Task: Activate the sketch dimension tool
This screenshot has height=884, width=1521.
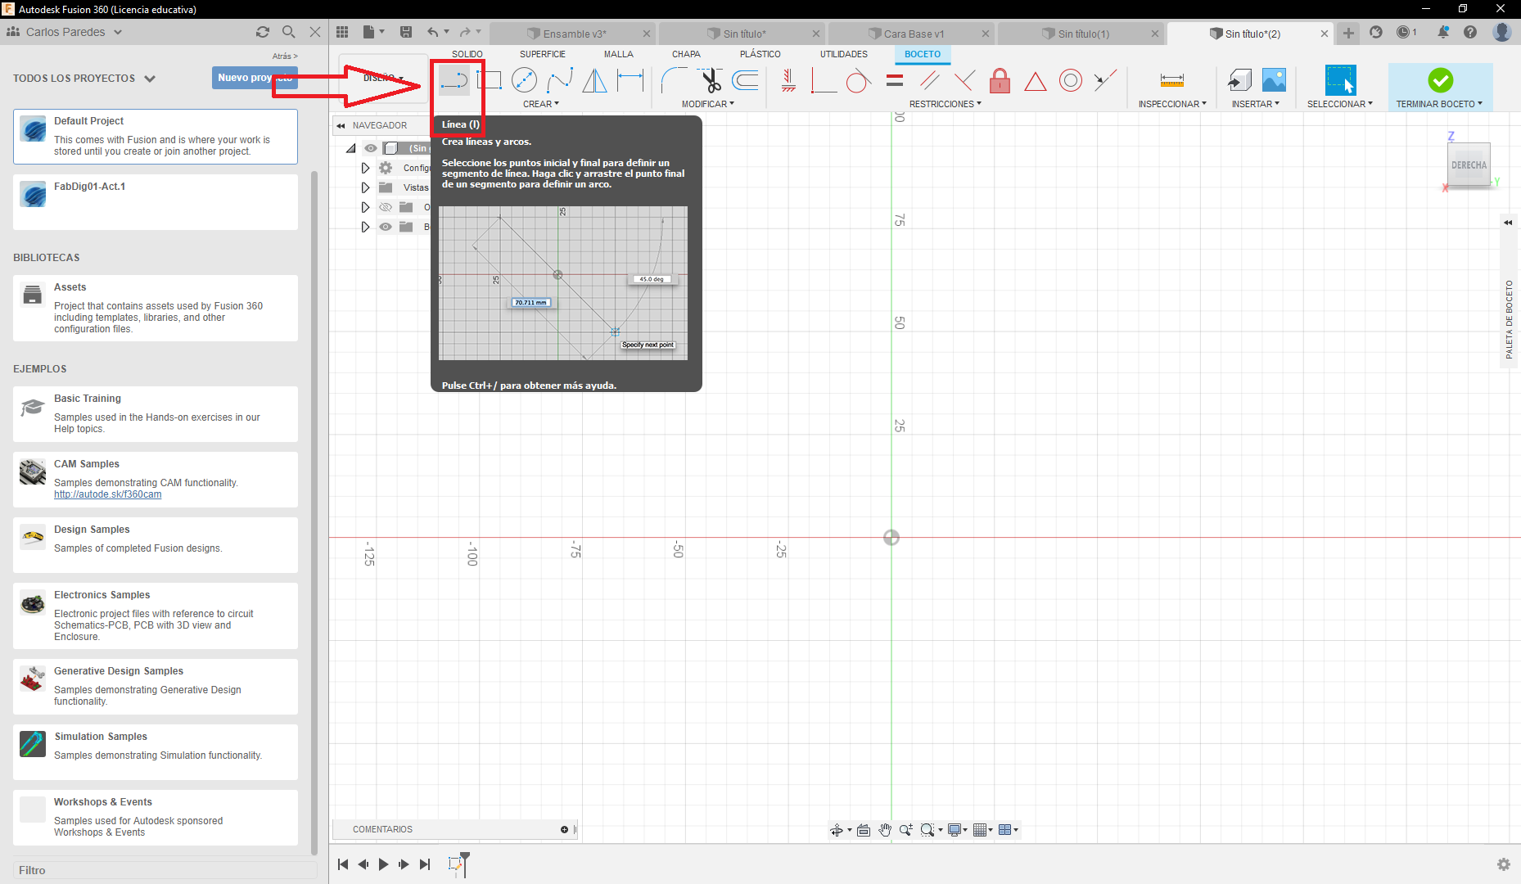Action: (x=630, y=80)
